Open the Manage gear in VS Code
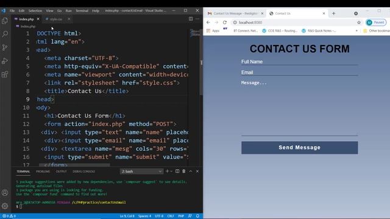Image resolution: width=390 pixels, height=219 pixels. [x=5, y=206]
